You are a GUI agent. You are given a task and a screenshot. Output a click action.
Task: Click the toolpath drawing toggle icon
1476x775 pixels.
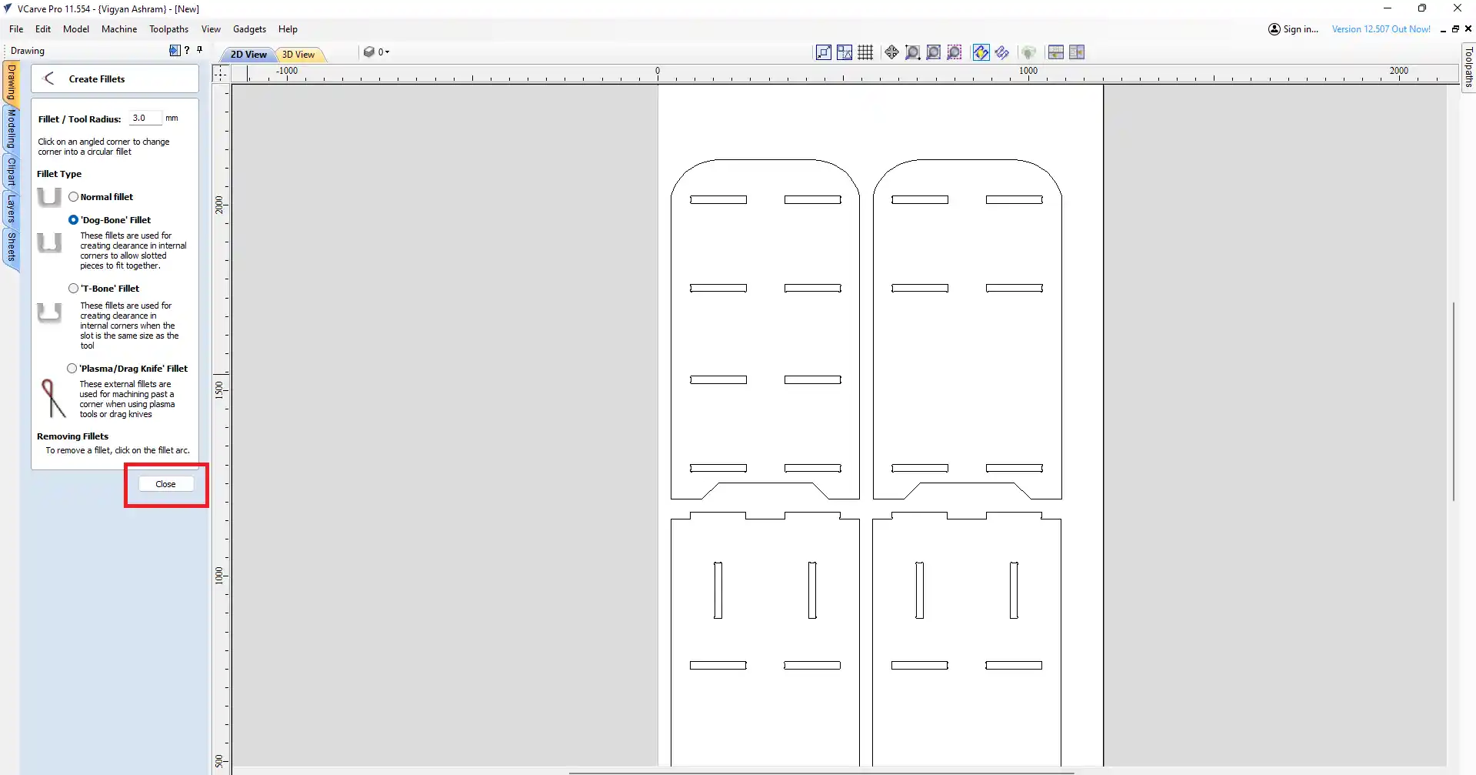[1001, 52]
